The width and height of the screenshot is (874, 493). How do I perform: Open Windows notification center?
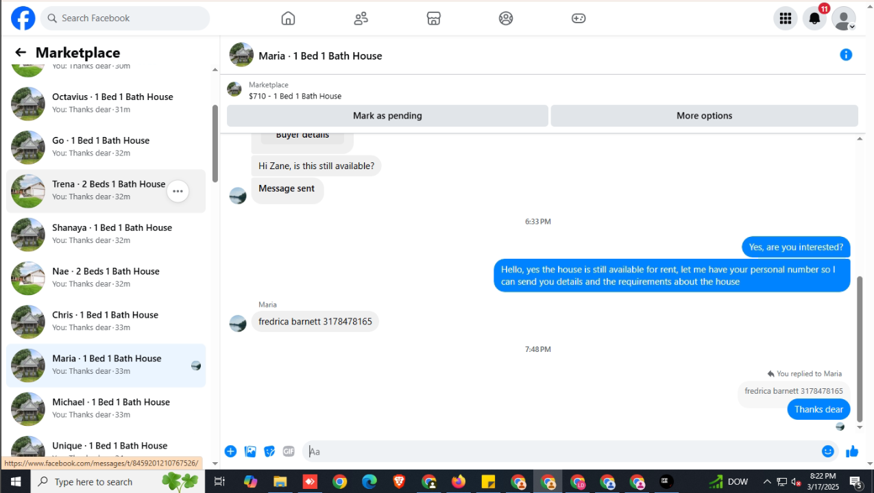tap(855, 482)
